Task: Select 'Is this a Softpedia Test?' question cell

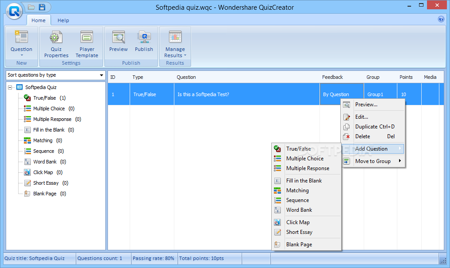Action: click(x=247, y=94)
